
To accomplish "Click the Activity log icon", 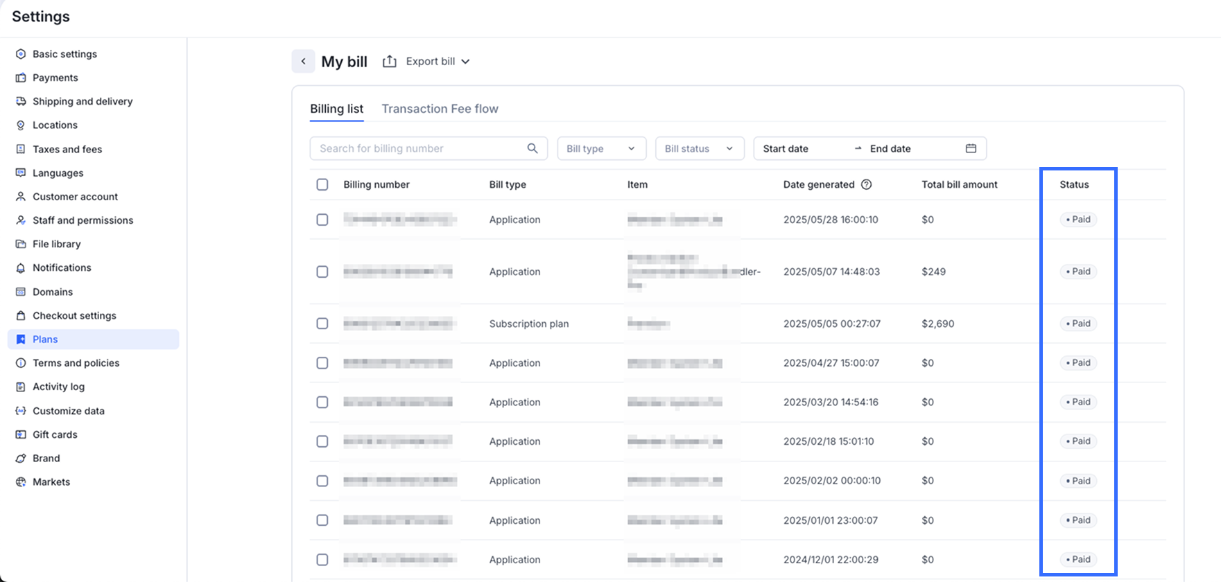I will pyautogui.click(x=21, y=387).
